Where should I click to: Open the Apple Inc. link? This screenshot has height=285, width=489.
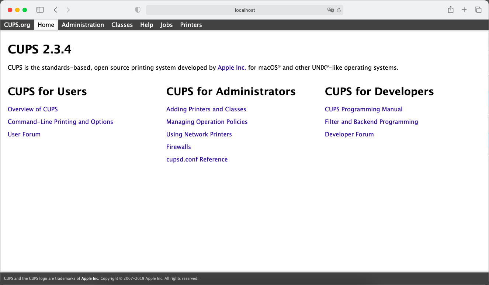pyautogui.click(x=232, y=68)
